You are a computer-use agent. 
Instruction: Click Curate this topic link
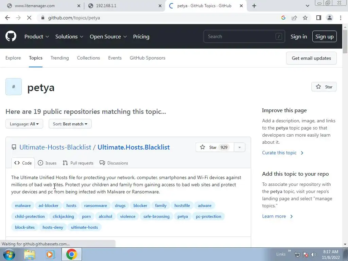tap(282, 153)
